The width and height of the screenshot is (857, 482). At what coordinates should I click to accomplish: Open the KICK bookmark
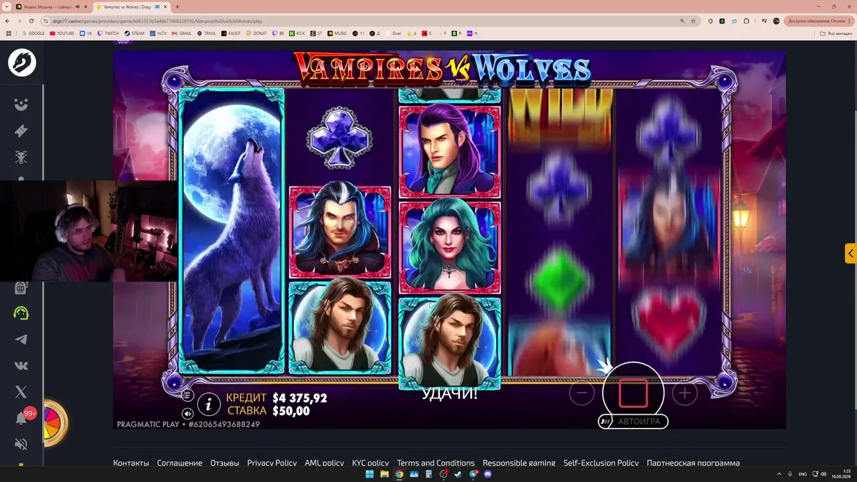(x=297, y=33)
